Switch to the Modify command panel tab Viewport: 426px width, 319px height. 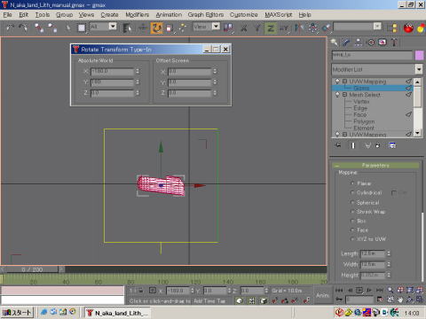346,43
